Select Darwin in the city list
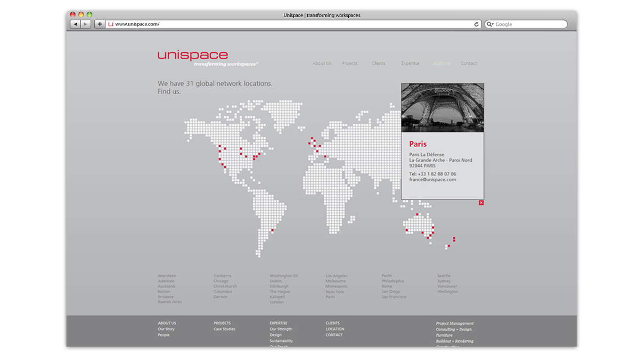The image size is (639, 359). click(x=220, y=297)
